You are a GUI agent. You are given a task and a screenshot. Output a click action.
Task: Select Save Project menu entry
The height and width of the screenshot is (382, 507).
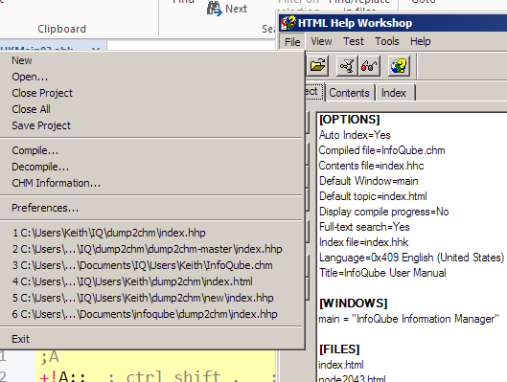[151, 125]
